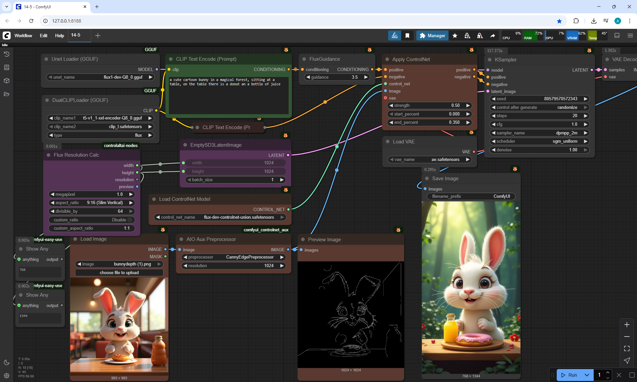Viewport: 637px width, 382px height.
Task: Toggle the bottom panel icon in top bar
Action: (617, 36)
